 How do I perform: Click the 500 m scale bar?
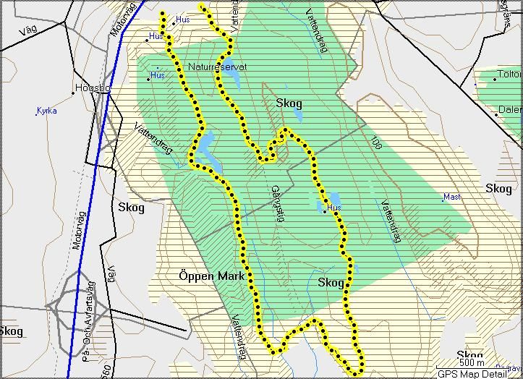(472, 362)
